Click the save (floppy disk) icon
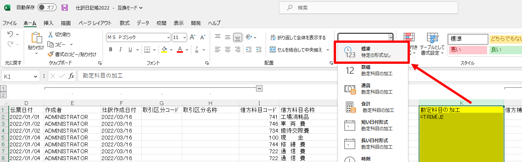522x162 pixels. (x=65, y=8)
